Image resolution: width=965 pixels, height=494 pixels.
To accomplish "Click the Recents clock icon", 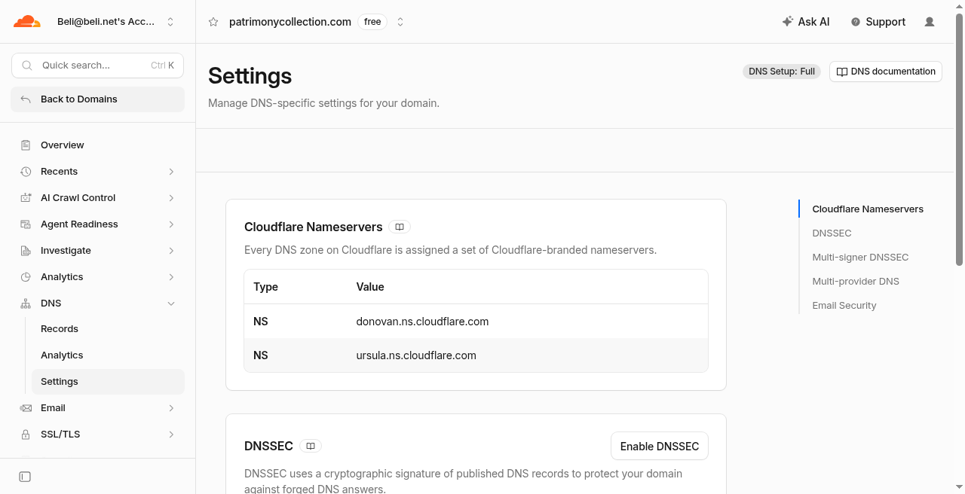I will (26, 172).
